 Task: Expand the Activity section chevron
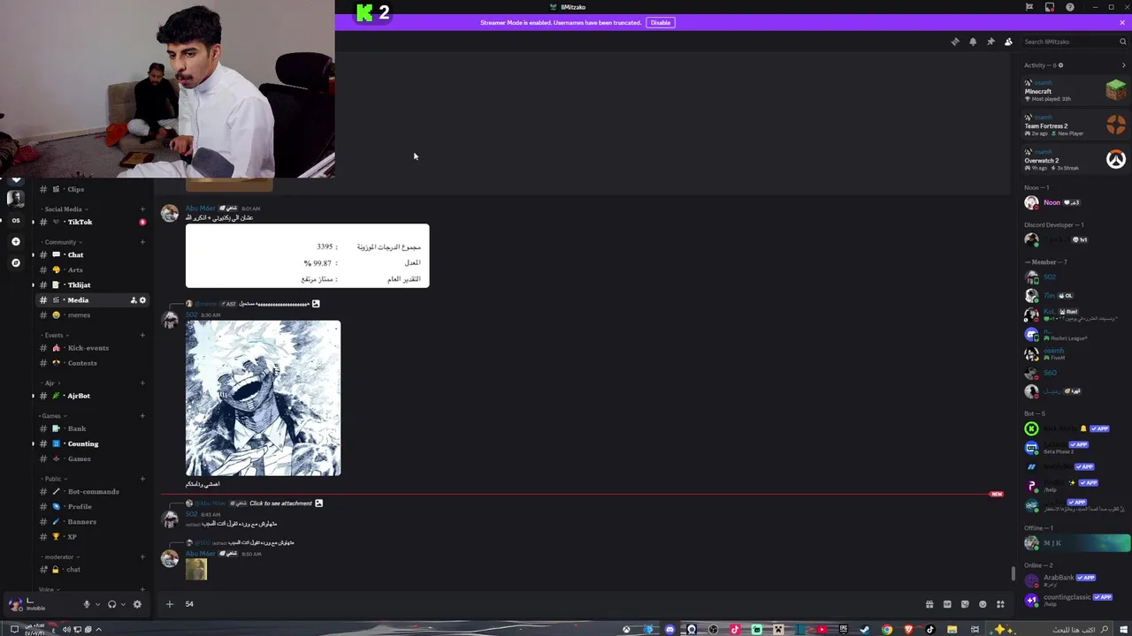click(x=1124, y=65)
